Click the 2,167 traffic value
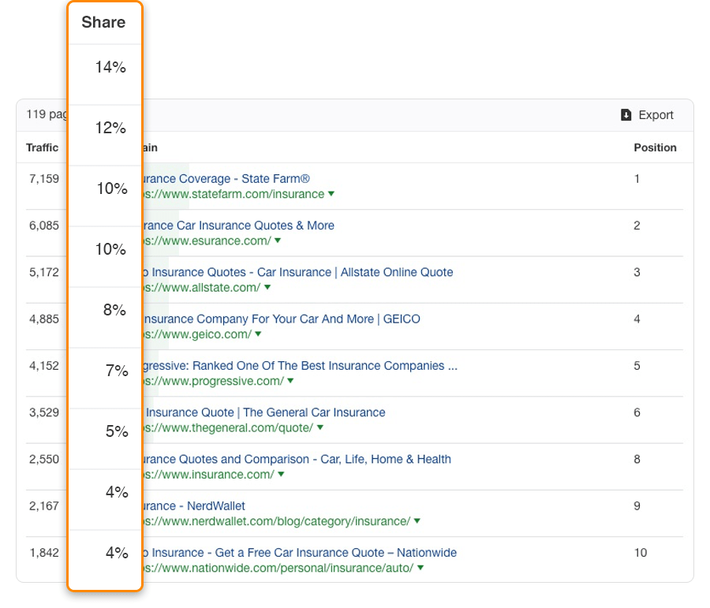 coord(44,505)
